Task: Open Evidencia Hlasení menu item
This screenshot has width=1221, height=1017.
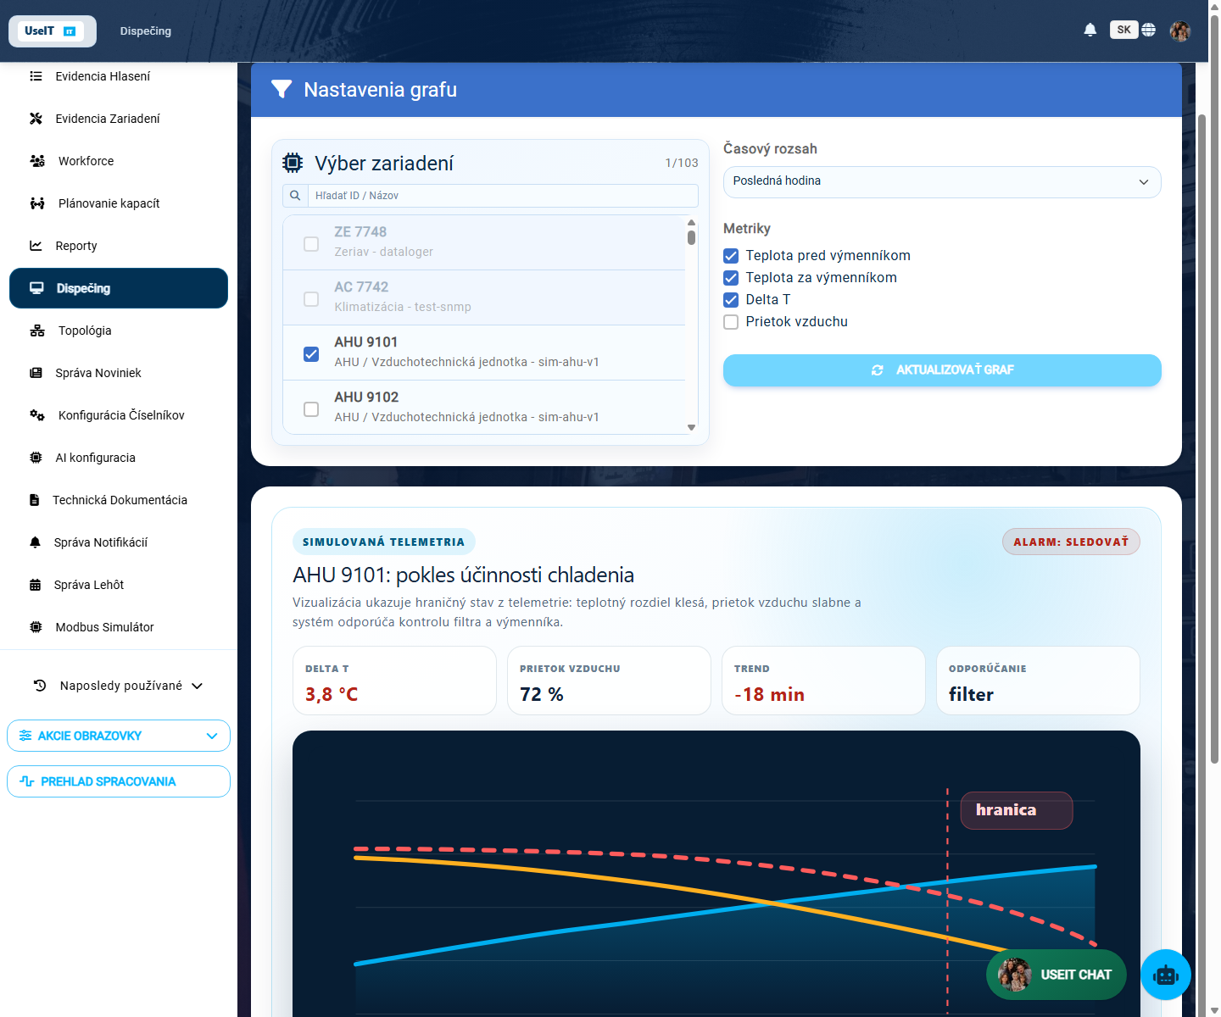Action: (x=119, y=76)
